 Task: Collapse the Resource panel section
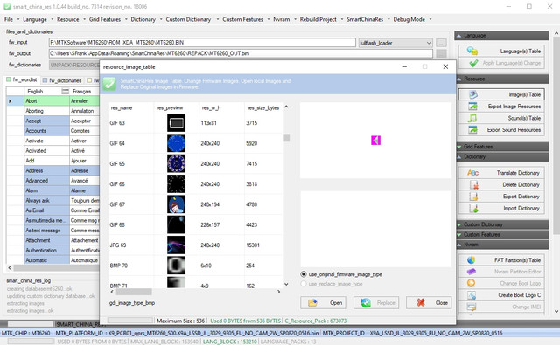pyautogui.click(x=458, y=79)
